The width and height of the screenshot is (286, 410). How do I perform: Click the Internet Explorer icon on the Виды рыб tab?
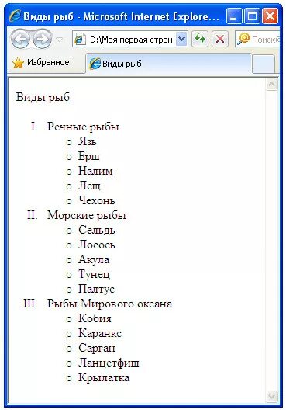pos(95,64)
